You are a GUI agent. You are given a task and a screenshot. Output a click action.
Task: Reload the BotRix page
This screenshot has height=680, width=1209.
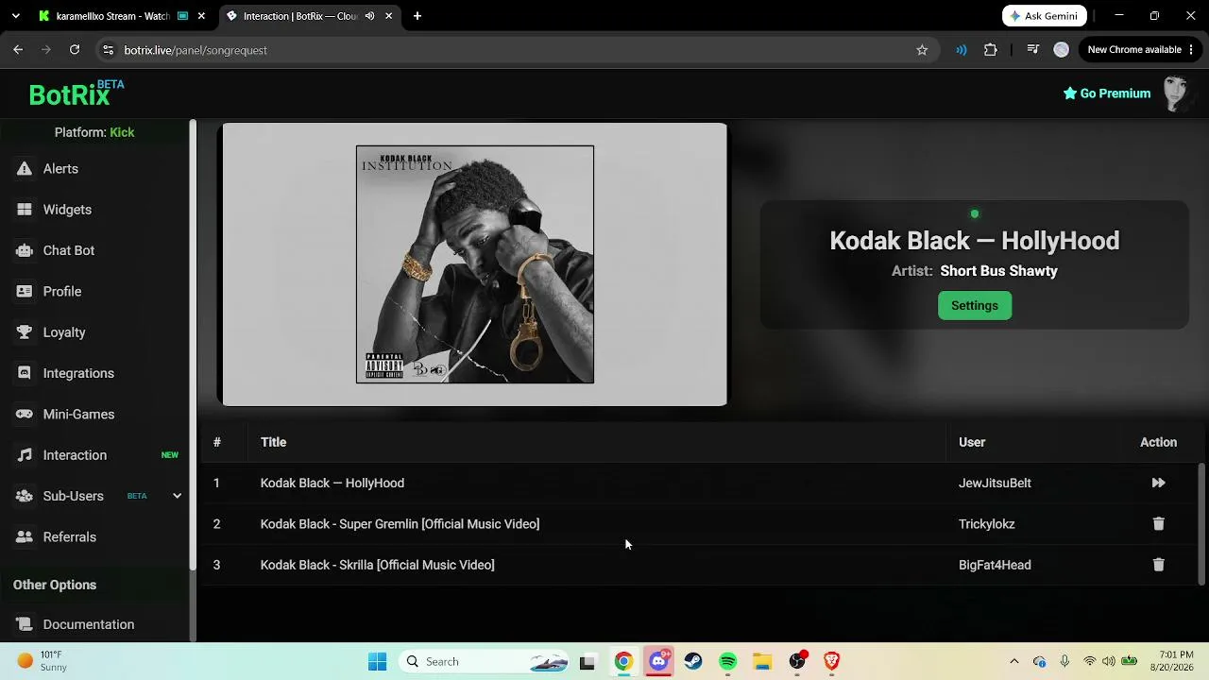[x=75, y=50]
